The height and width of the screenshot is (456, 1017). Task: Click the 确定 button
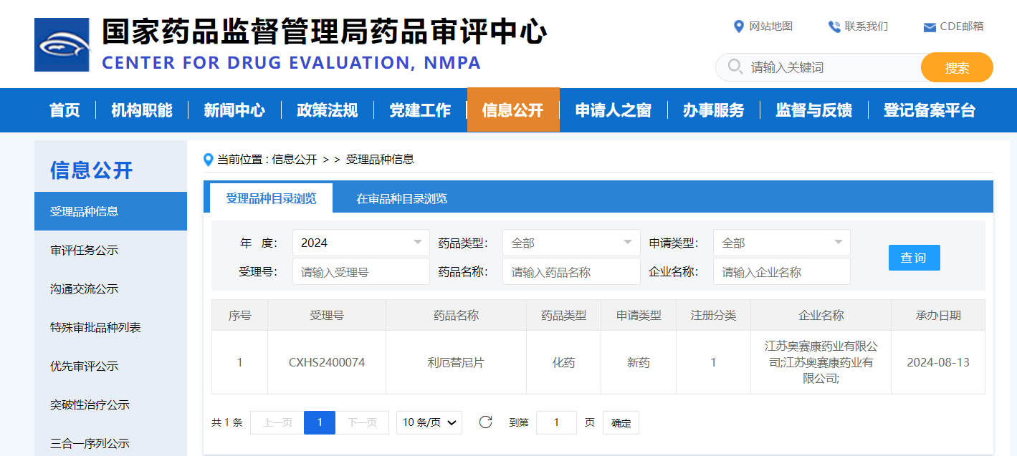[621, 422]
